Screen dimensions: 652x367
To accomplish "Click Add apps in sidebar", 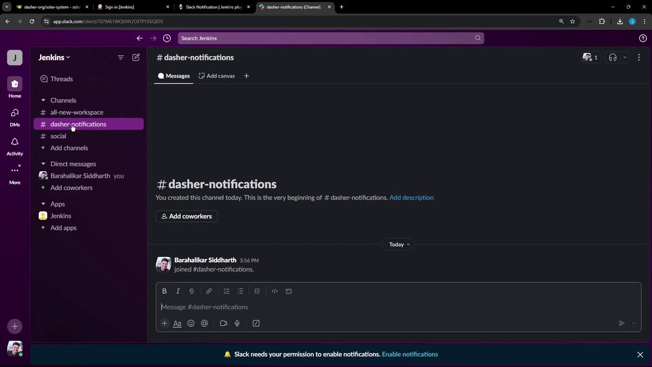I will point(89,228).
